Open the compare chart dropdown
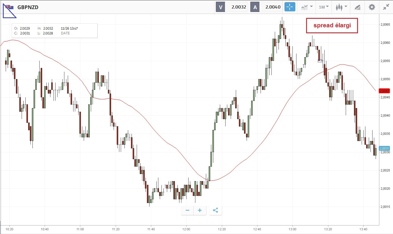The image size is (393, 234). [307, 7]
